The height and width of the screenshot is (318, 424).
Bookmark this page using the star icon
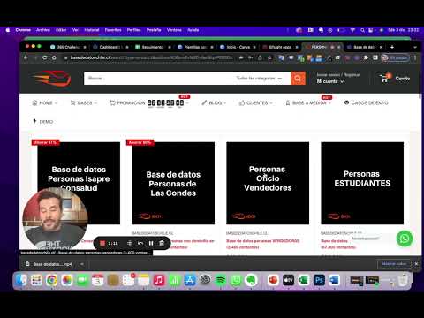269,57
